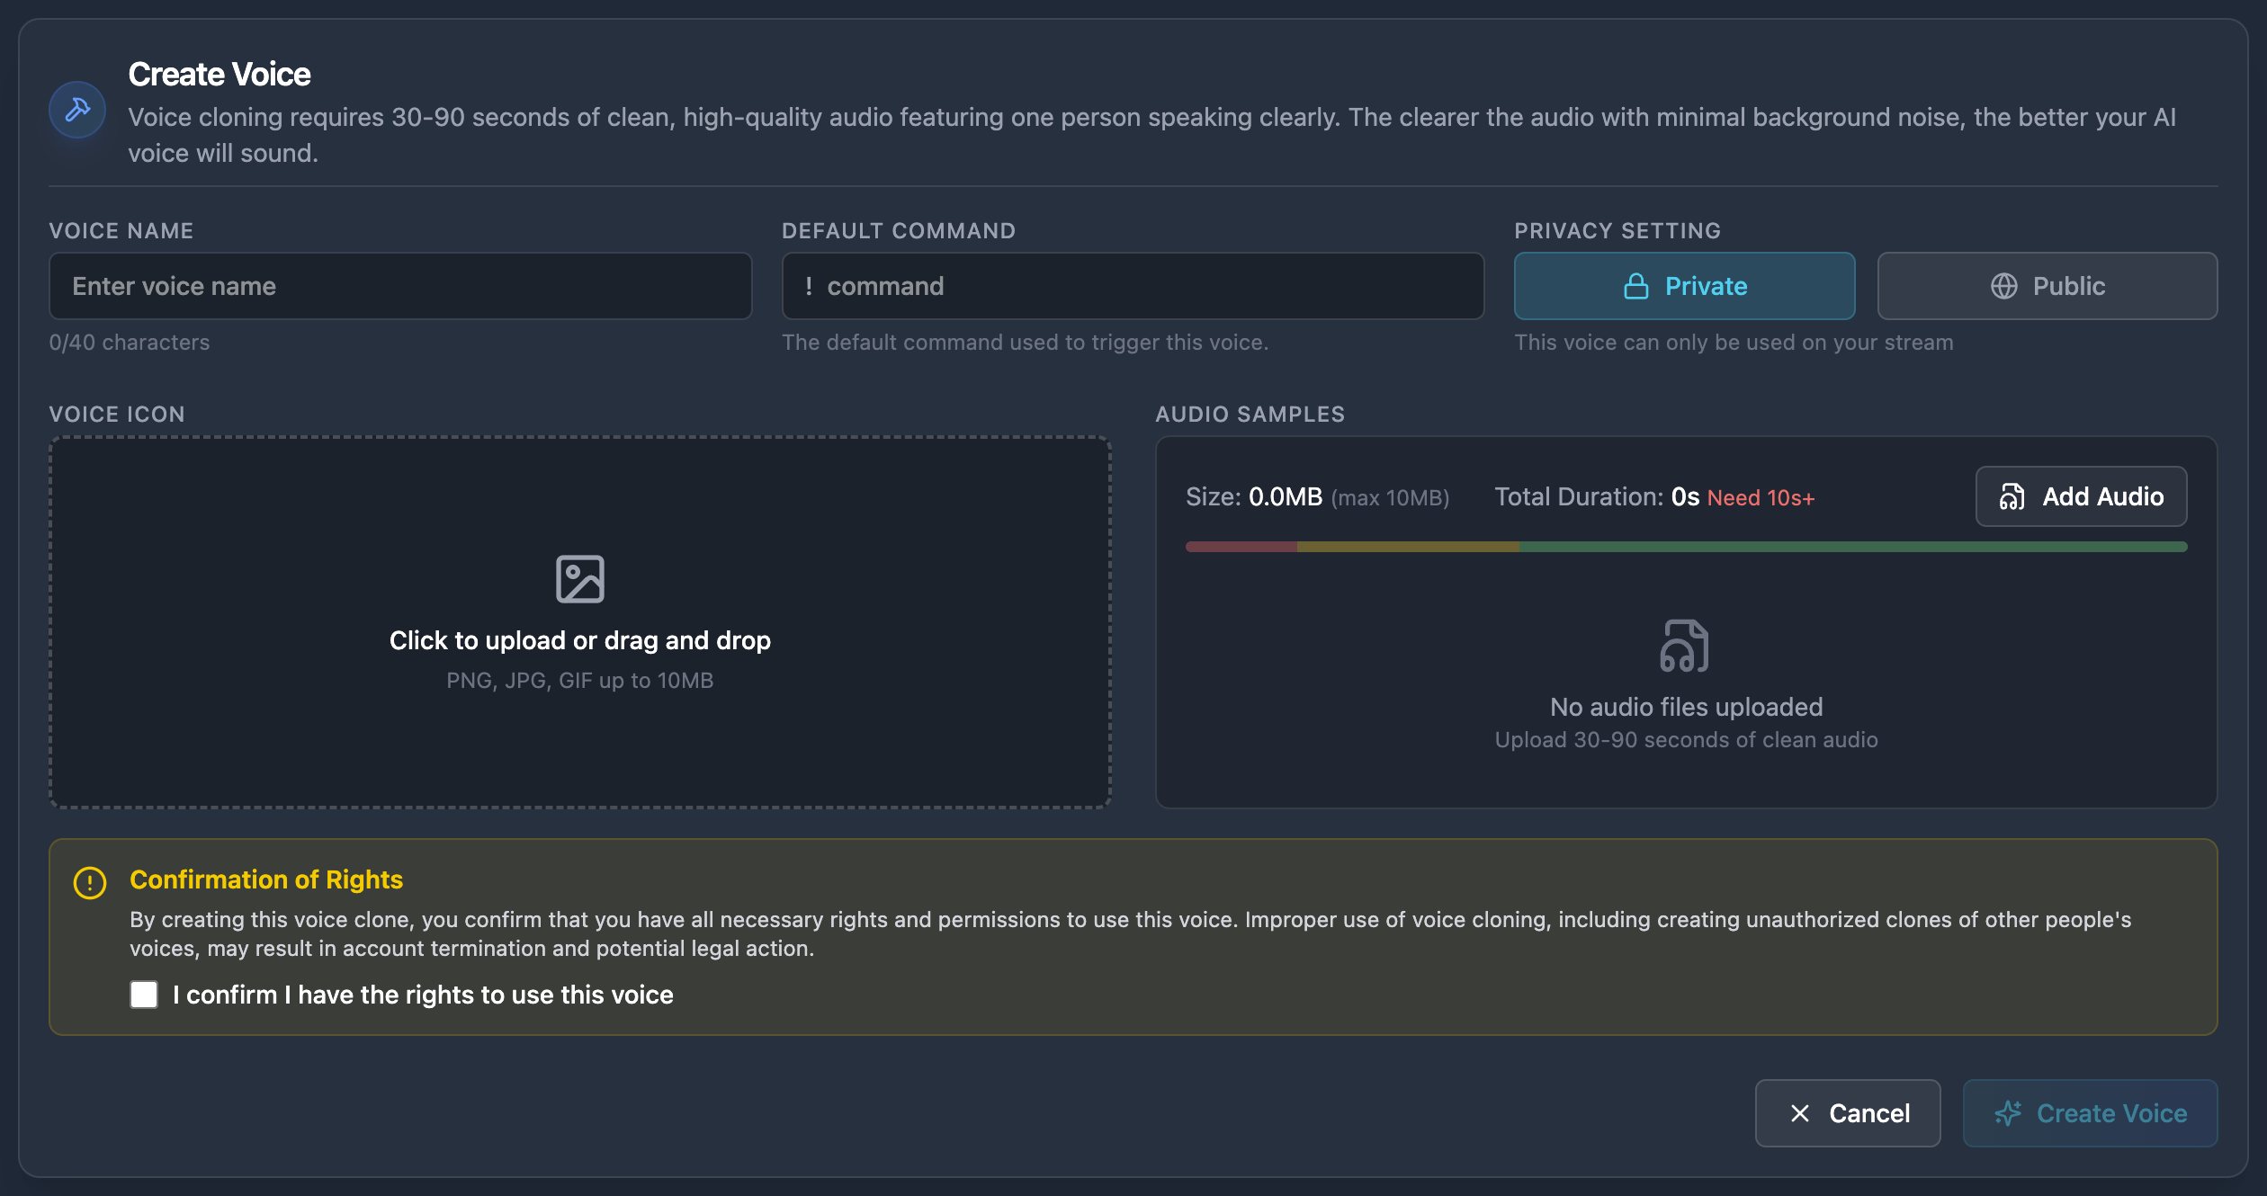Click the globe icon on Public
Screen dimensions: 2267x1196
tap(2003, 286)
